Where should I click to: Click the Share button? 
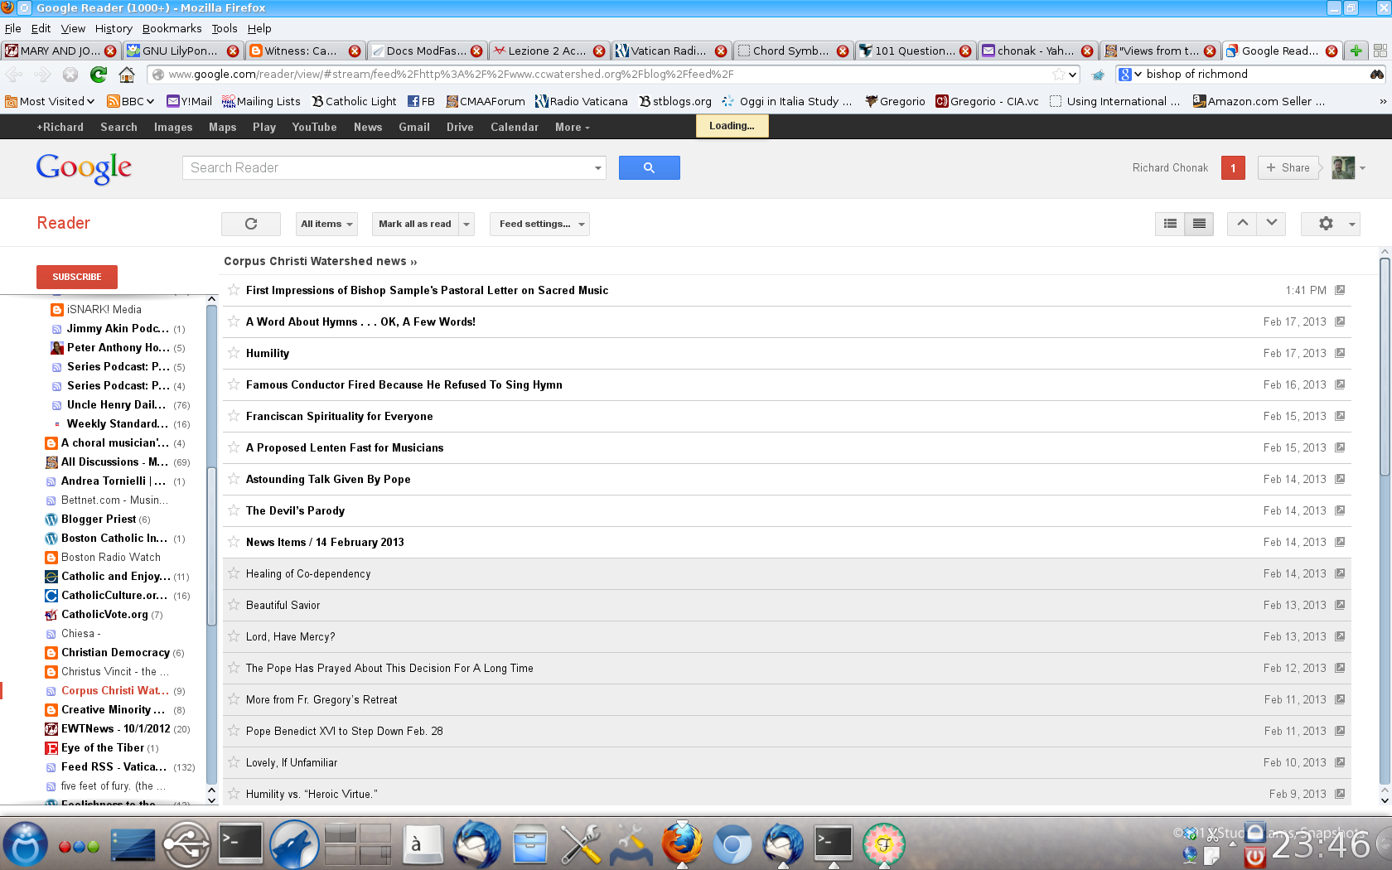tap(1288, 167)
